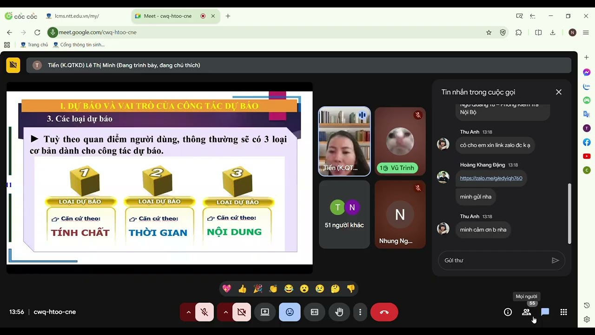Expand audio settings arrow next to microphone
The height and width of the screenshot is (335, 595).
click(x=188, y=312)
